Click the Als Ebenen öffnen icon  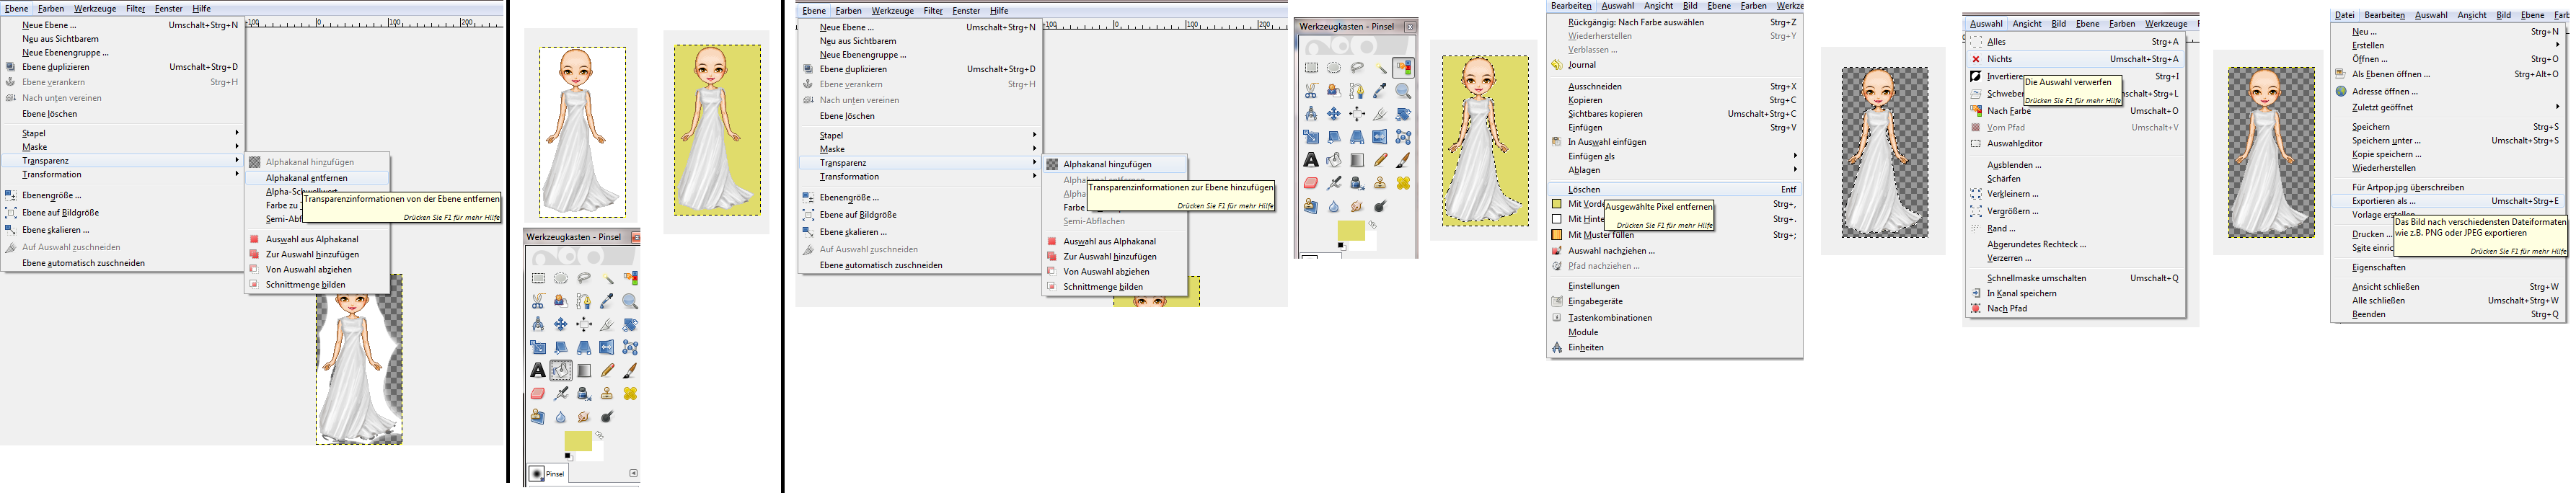point(2341,74)
